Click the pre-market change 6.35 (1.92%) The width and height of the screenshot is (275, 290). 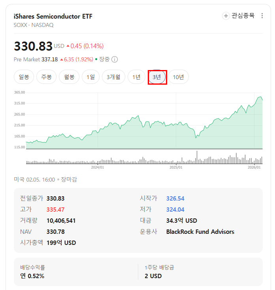[77, 60]
